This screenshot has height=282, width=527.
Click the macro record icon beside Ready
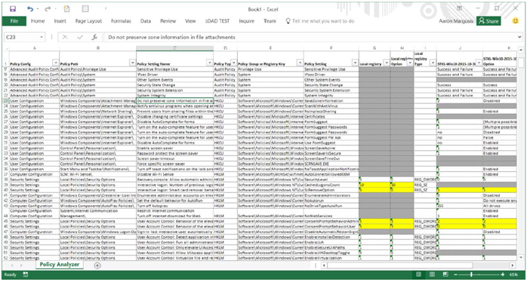click(25, 274)
